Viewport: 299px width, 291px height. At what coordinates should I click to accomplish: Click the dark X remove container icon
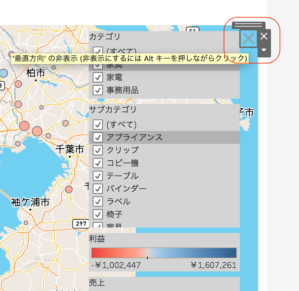pyautogui.click(x=264, y=37)
